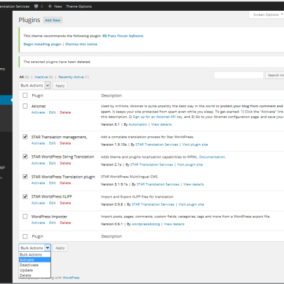Screen dimensions: 284x284
Task: View details for STAR WorldPress Translation plugin
Action: pos(194,184)
